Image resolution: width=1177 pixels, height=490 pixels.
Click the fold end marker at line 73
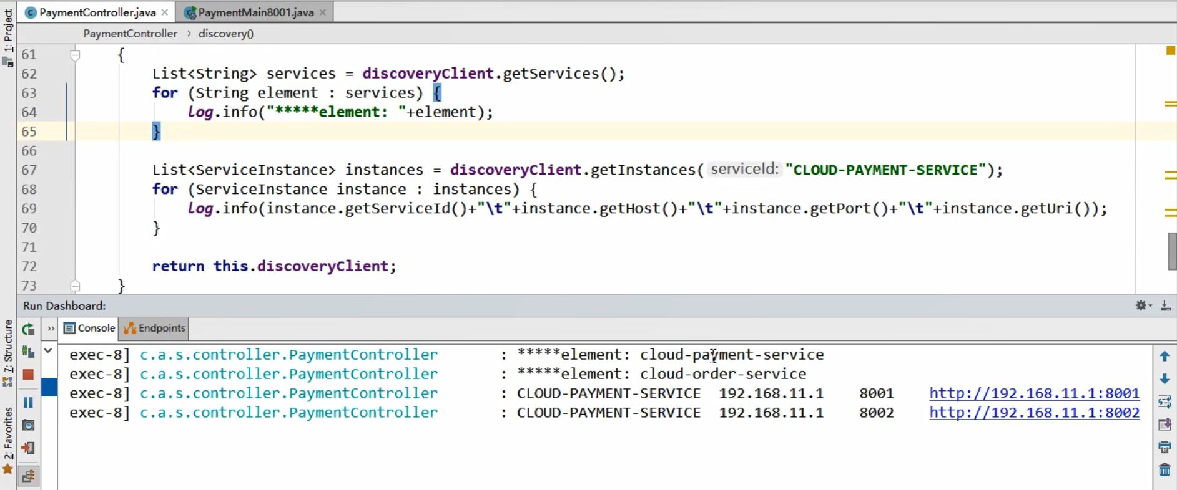click(x=75, y=286)
